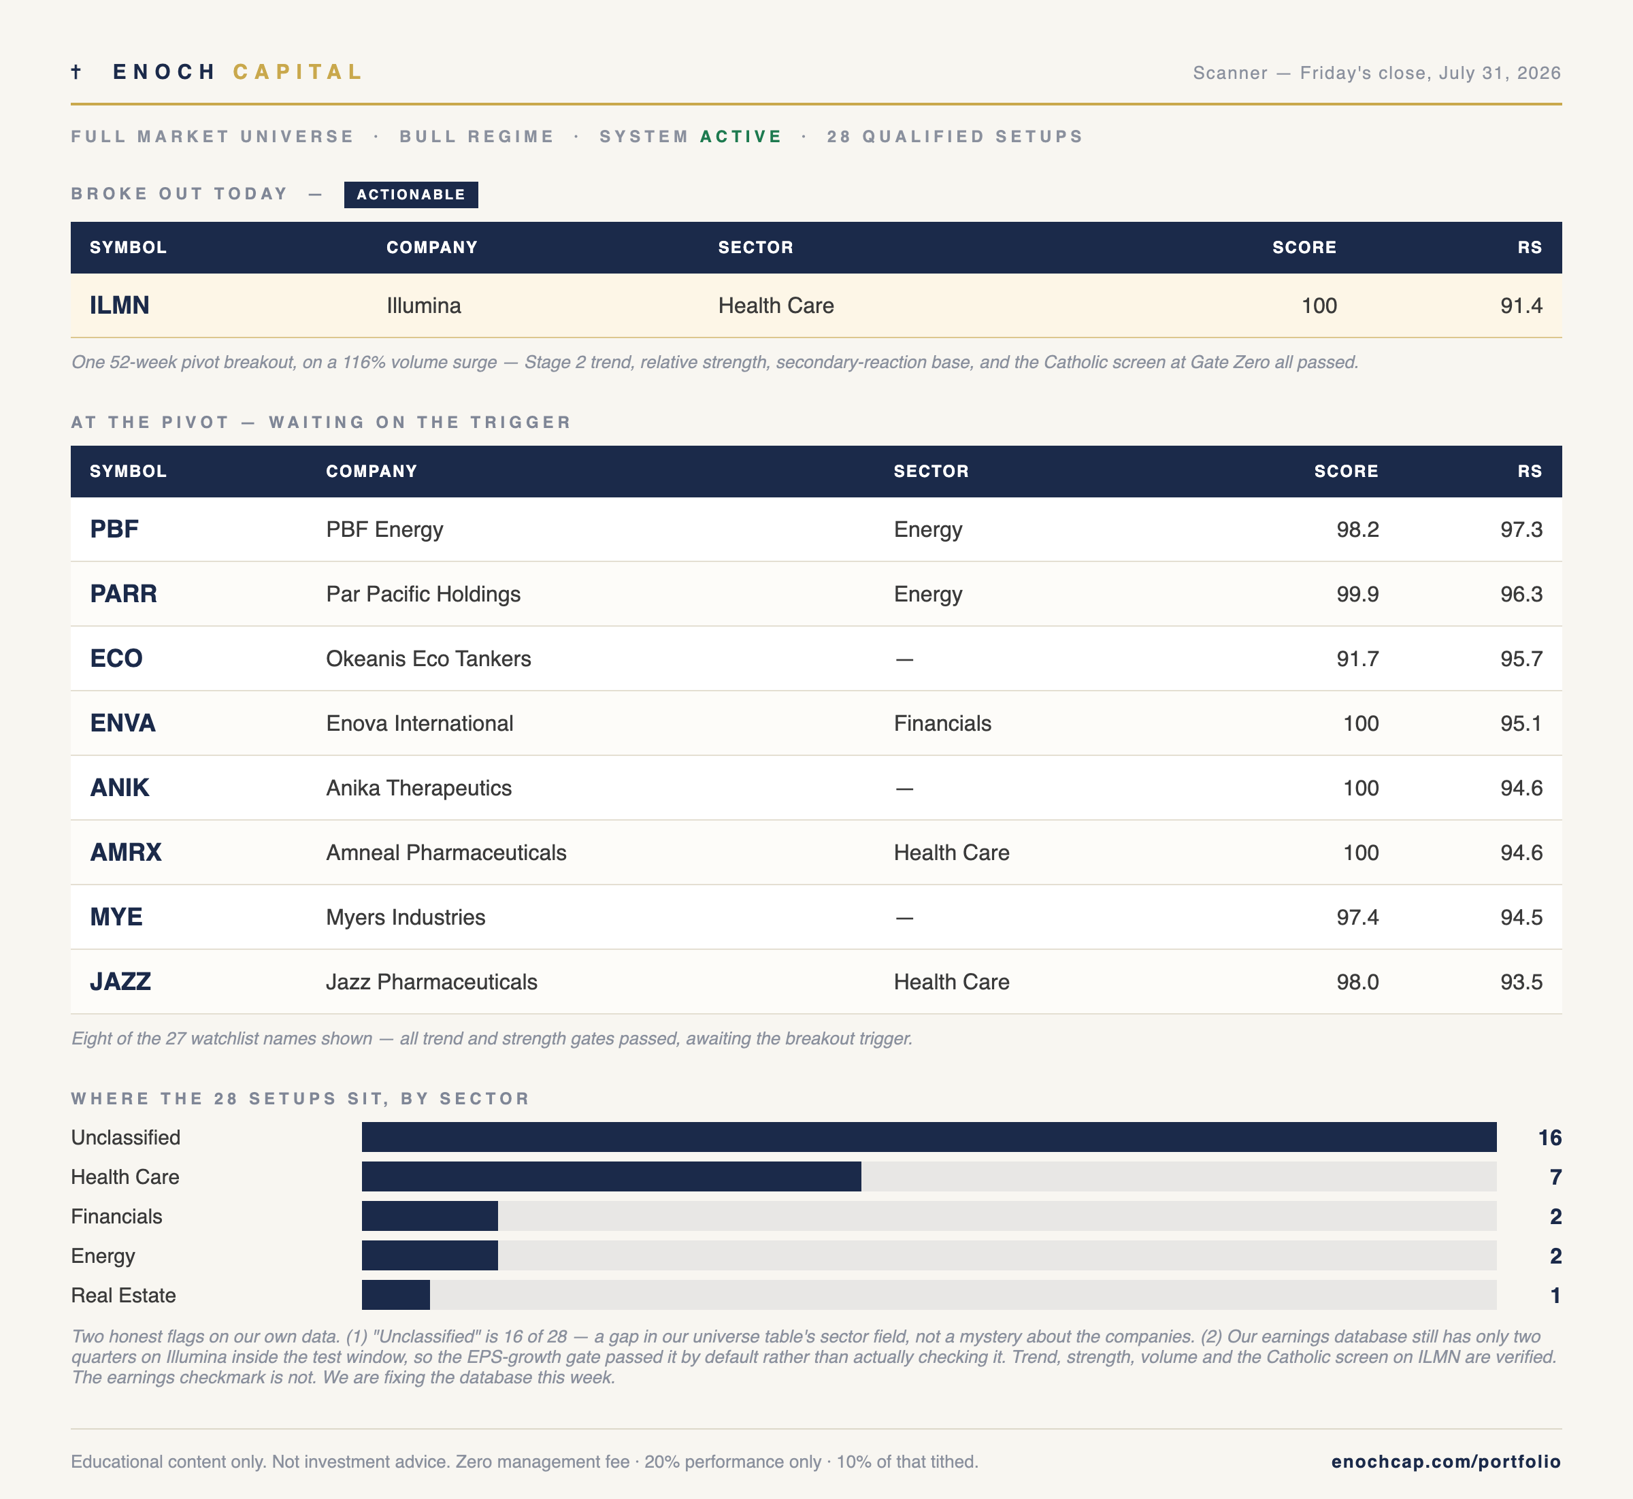Click the Real Estate sector bar
The image size is (1633, 1499).
(x=396, y=1296)
